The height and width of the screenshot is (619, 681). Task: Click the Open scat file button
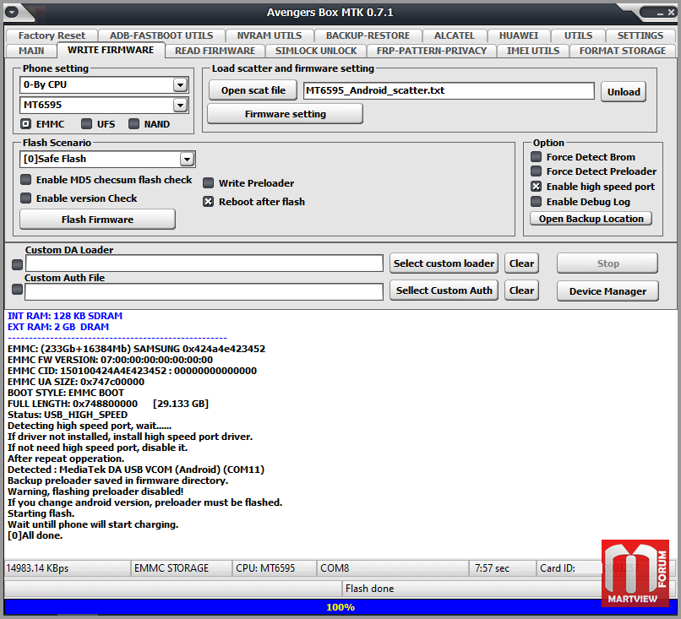253,90
